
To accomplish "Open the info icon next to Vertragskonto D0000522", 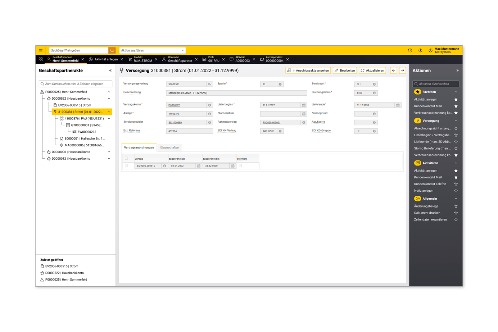I will tap(209, 105).
